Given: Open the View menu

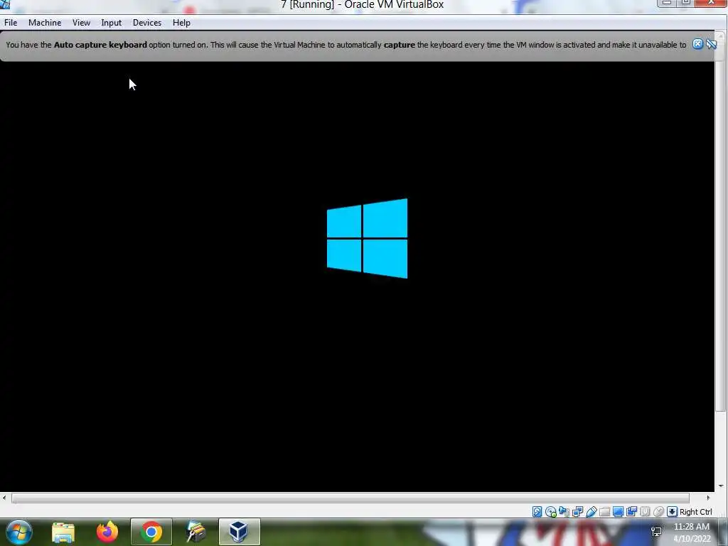Looking at the screenshot, I should point(81,23).
